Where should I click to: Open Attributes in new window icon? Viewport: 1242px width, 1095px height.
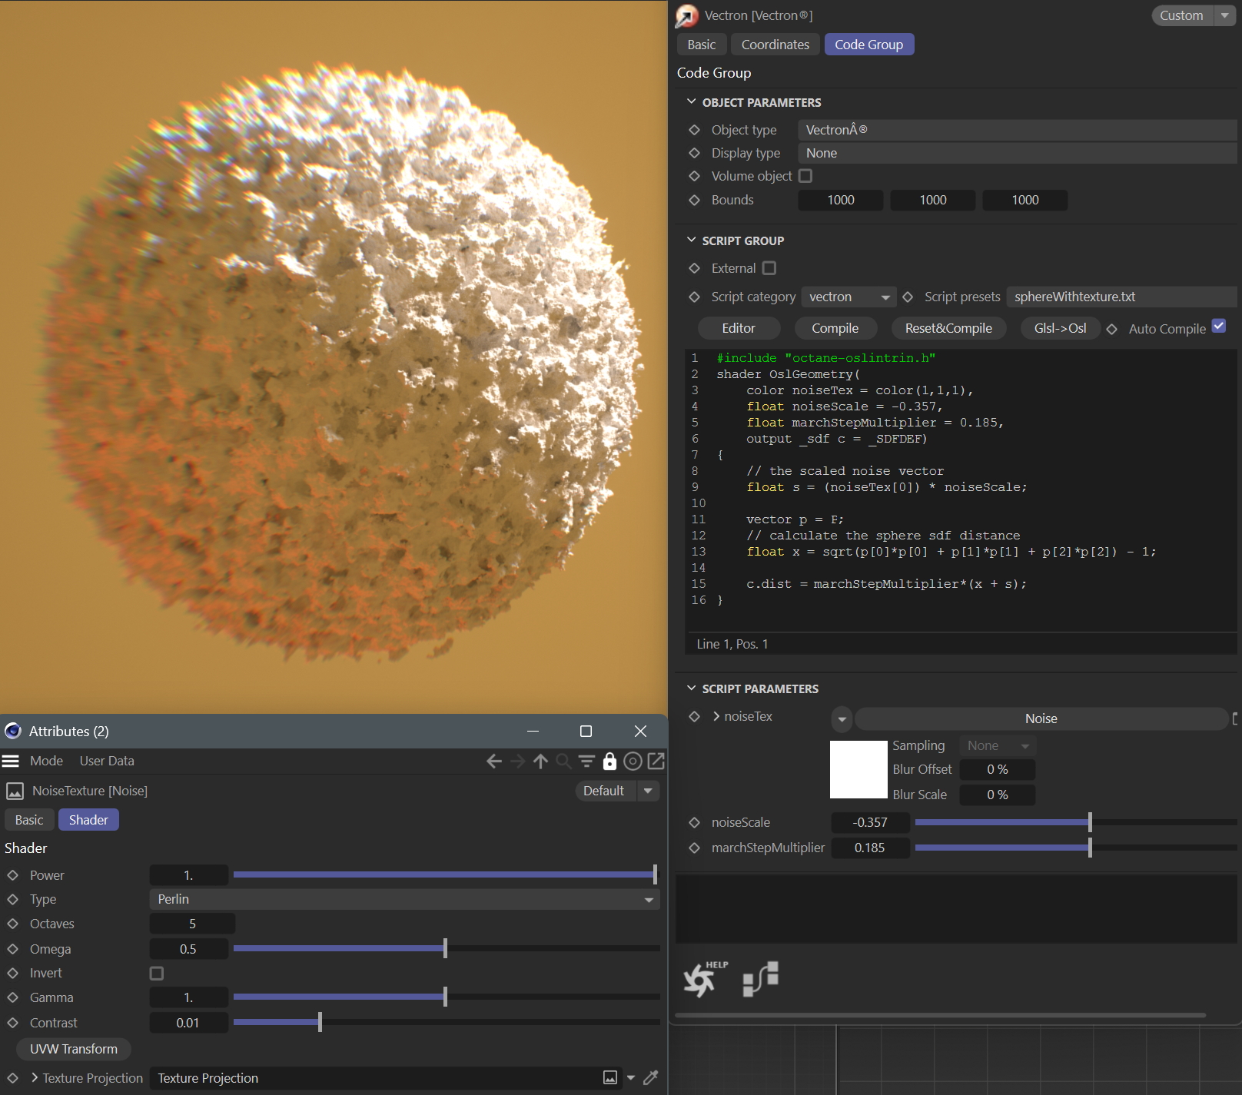[656, 761]
